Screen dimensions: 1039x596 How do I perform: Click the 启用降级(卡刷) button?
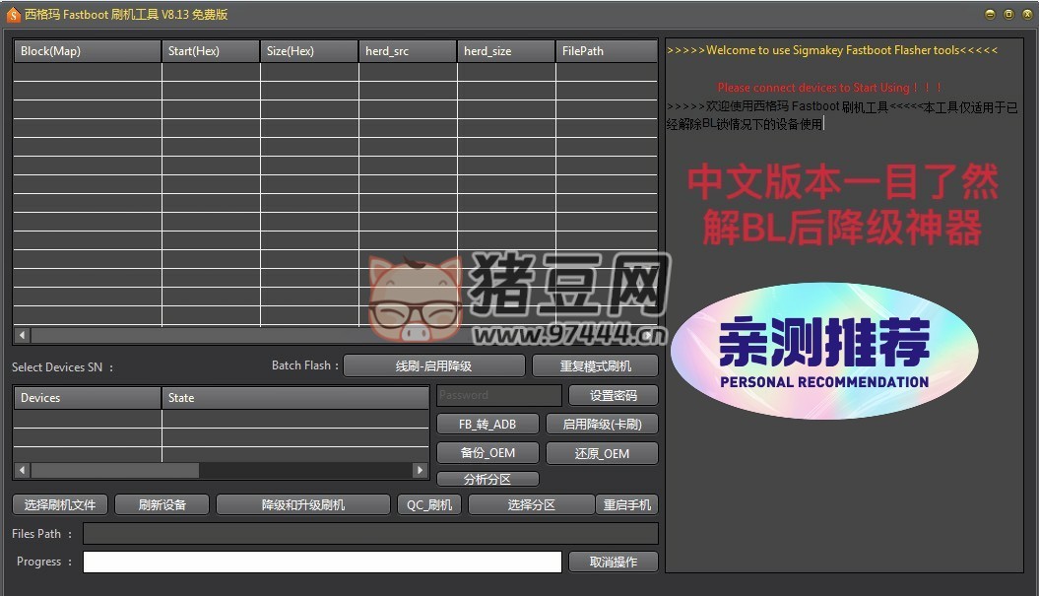coord(602,425)
